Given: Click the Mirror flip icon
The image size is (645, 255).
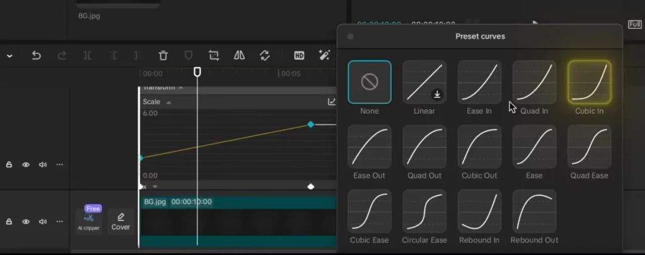Looking at the screenshot, I should tap(239, 55).
